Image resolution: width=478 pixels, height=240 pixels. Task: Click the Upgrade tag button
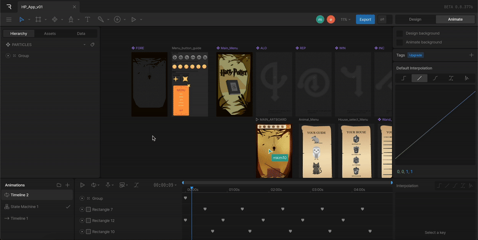(415, 55)
